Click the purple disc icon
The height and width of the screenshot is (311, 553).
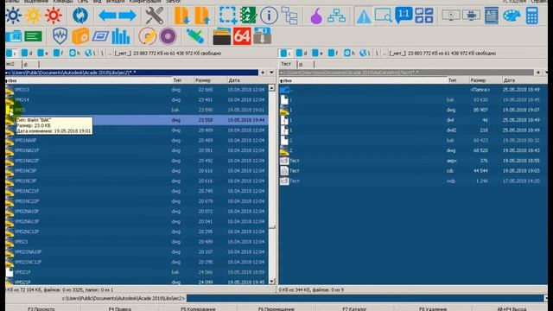[168, 36]
